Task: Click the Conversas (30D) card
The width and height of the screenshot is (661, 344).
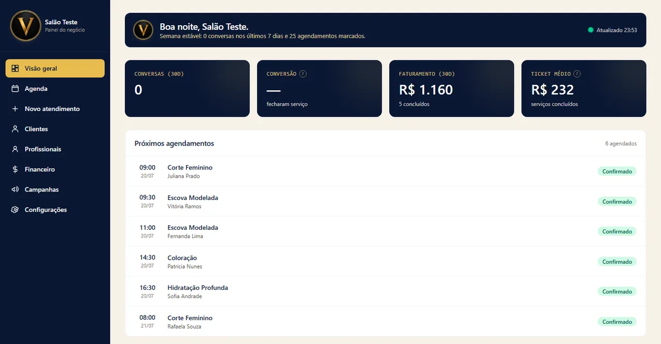Action: click(x=187, y=88)
